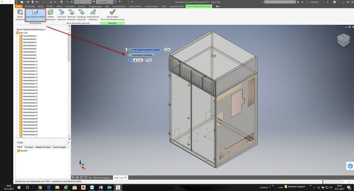This screenshot has width=354, height=191.
Task: Click cascade windows icon in bottom tab bar
Action: 73,178
